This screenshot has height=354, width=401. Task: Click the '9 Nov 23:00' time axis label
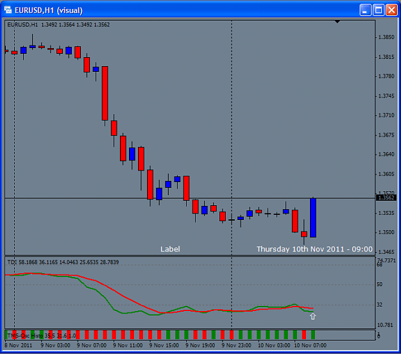coord(236,345)
